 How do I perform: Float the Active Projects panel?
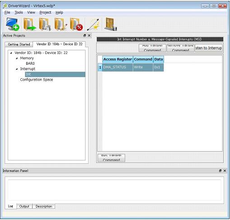[x=84, y=35]
